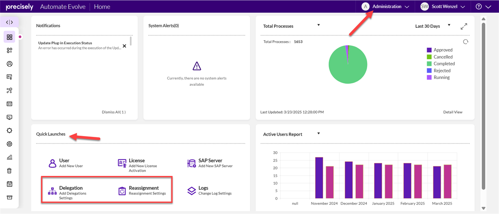Click the December 2024 purple bar

point(348,180)
